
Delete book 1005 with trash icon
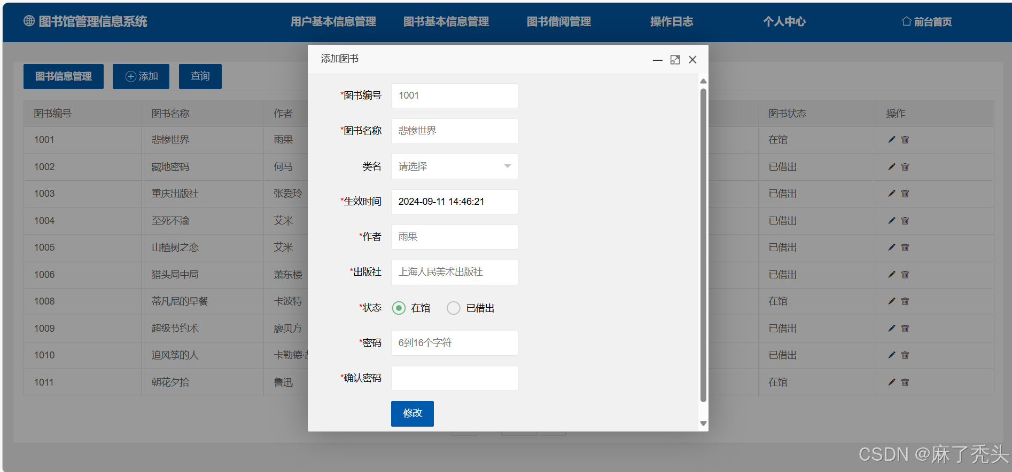905,247
